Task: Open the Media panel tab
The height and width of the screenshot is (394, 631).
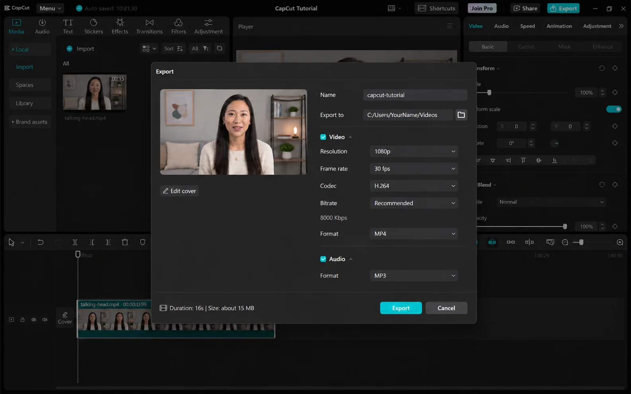Action: (x=16, y=26)
